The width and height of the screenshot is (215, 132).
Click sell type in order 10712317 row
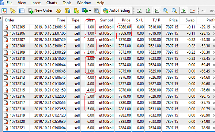point(77,103)
